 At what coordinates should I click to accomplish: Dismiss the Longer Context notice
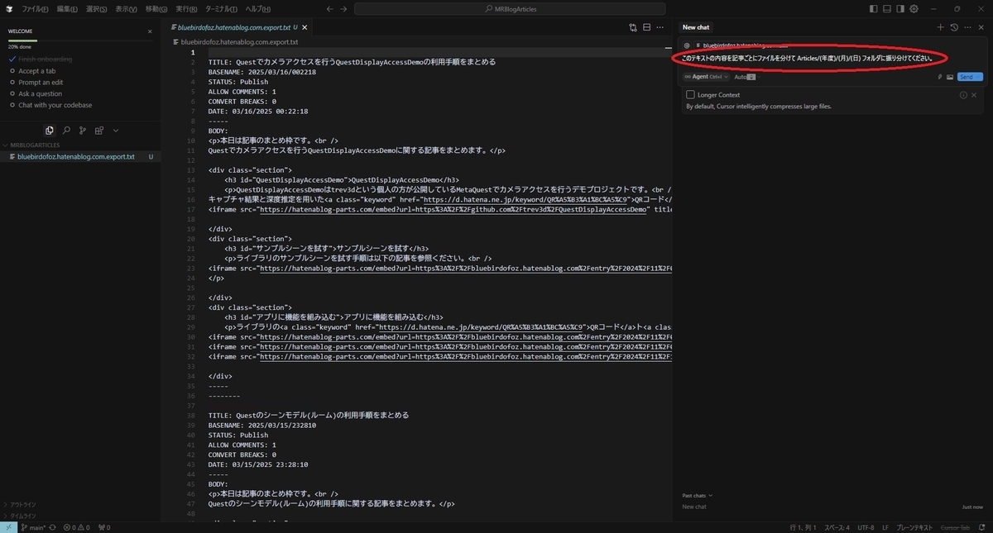pyautogui.click(x=976, y=95)
